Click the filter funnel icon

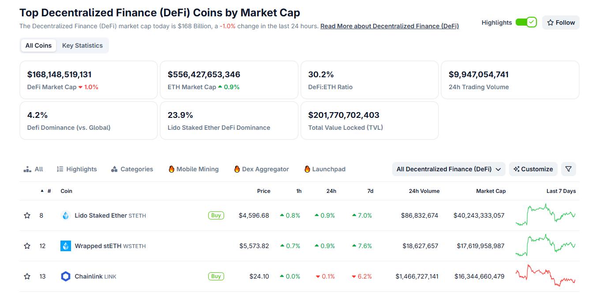tap(569, 169)
